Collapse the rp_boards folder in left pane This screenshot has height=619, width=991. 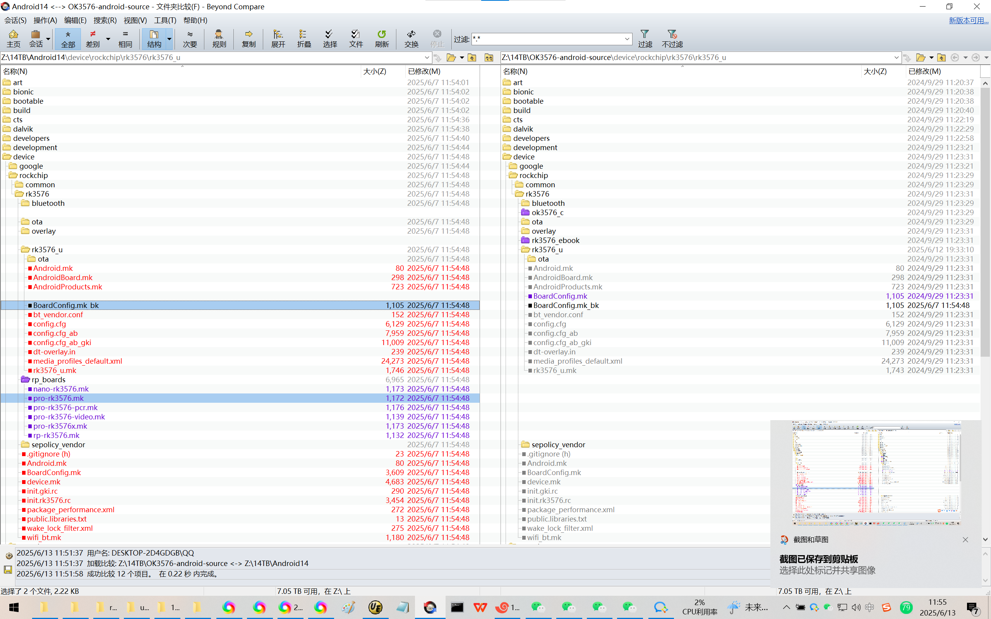click(26, 380)
